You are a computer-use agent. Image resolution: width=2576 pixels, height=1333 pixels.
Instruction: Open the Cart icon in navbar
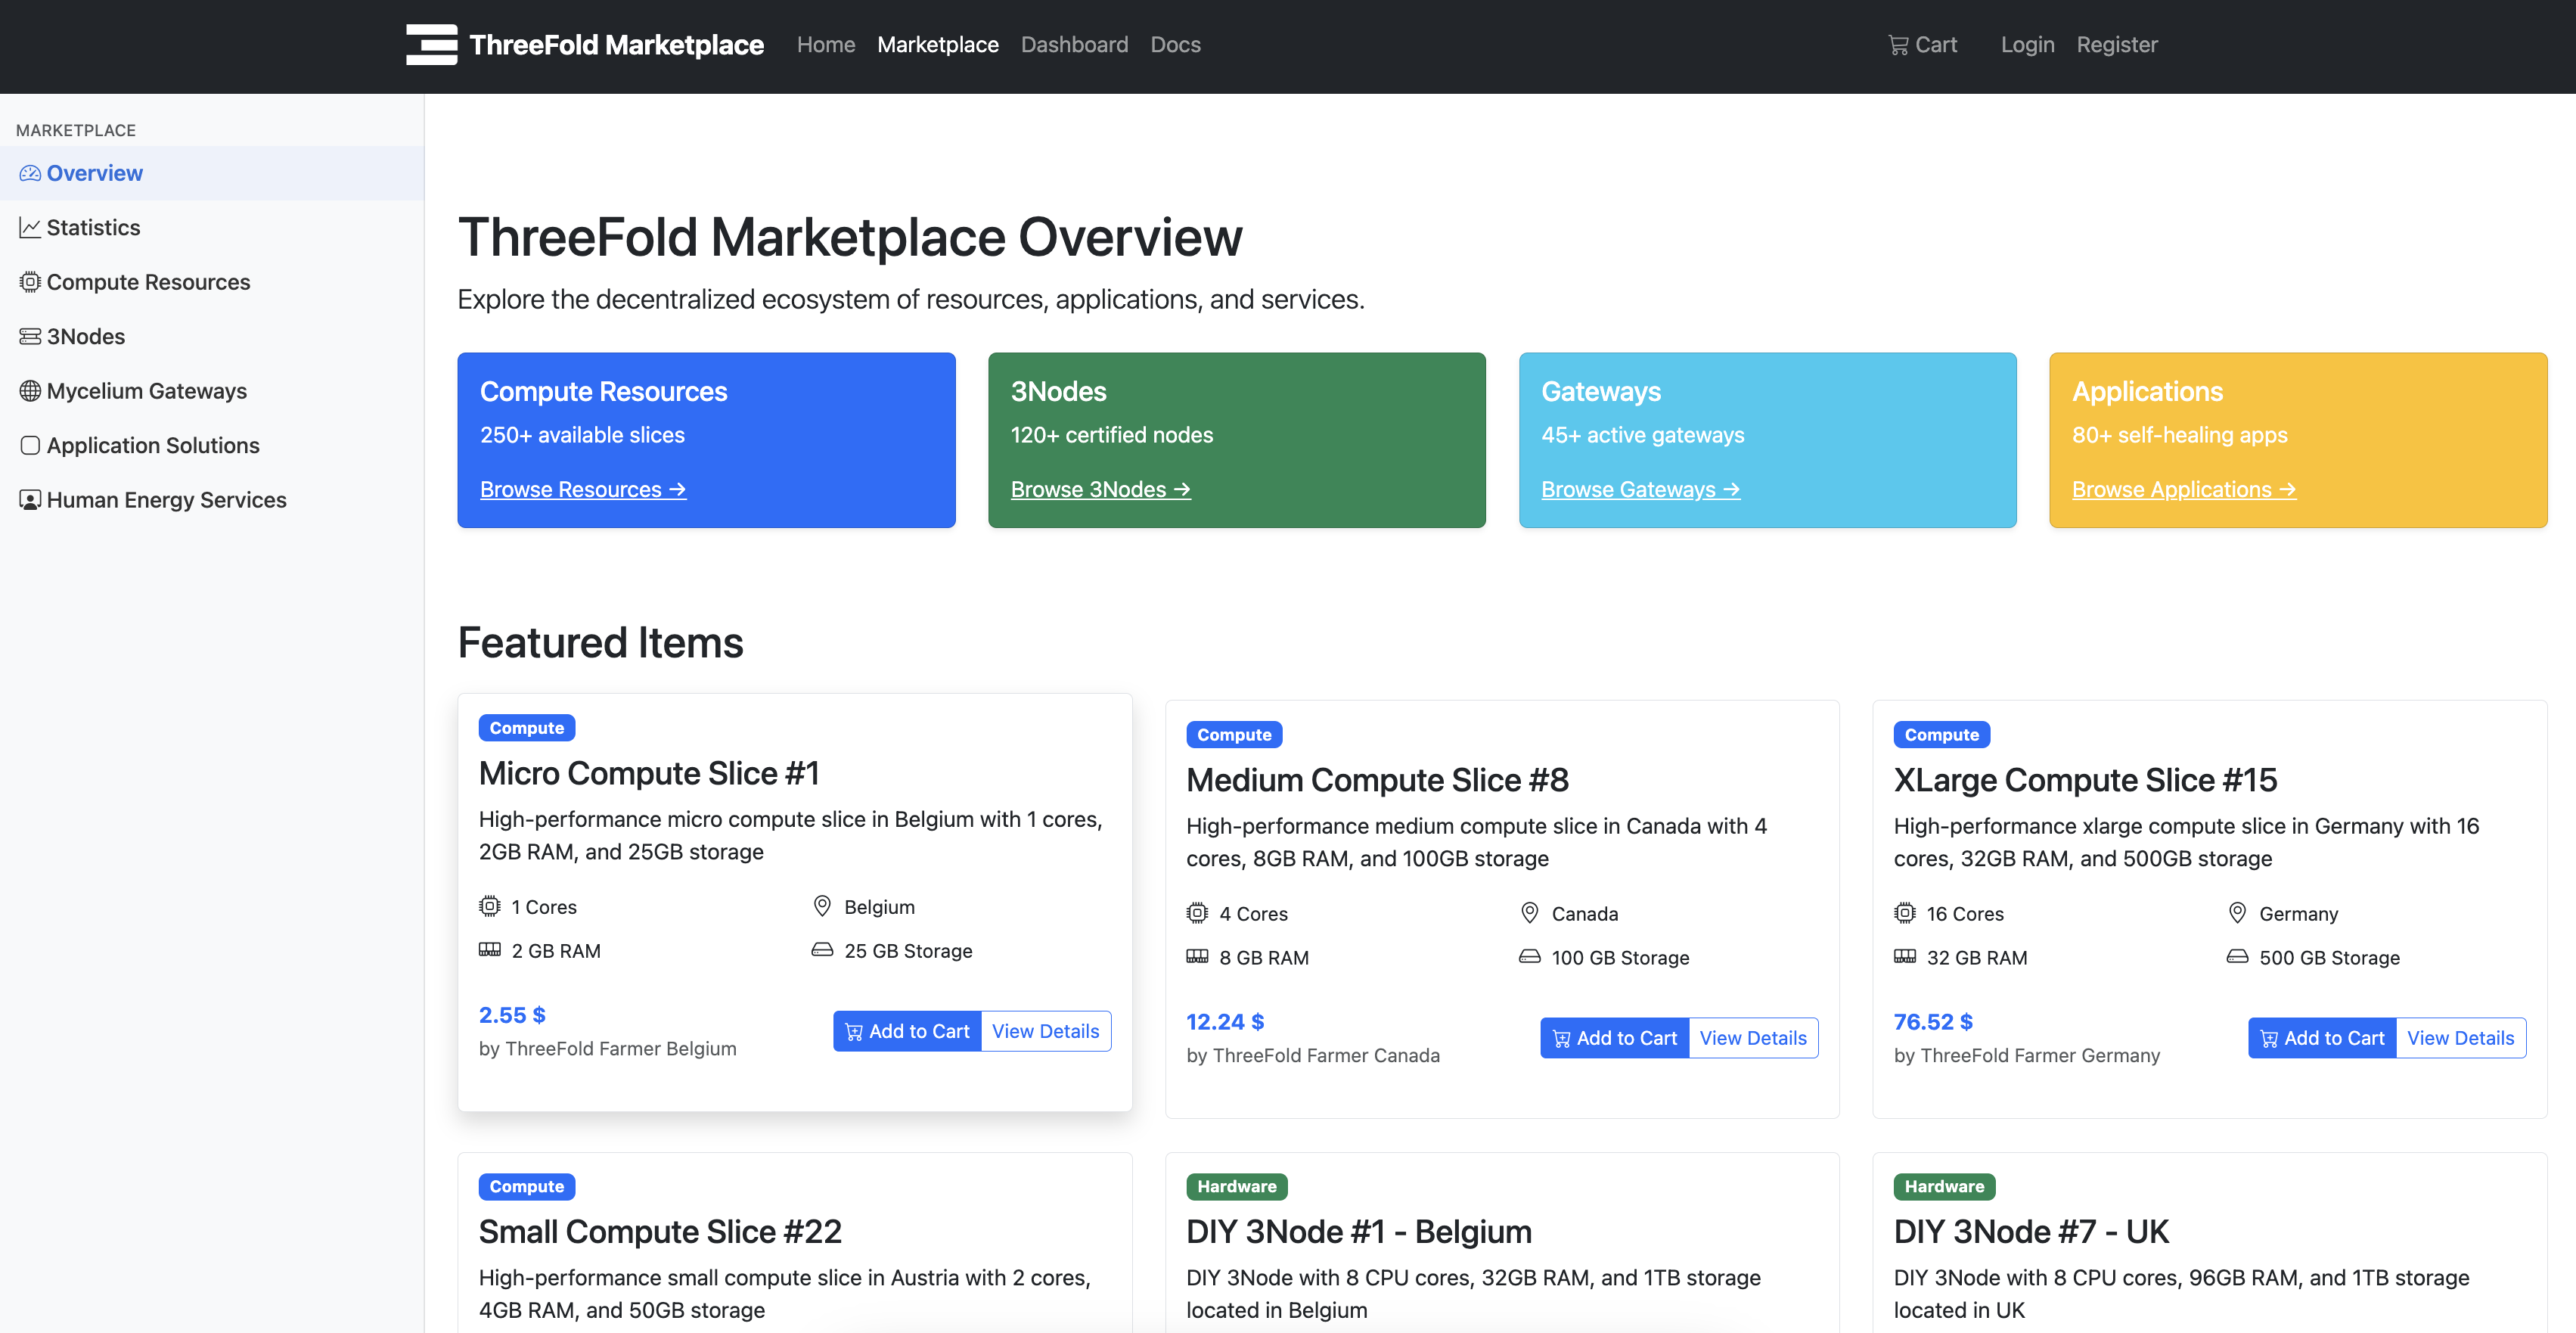1897,45
